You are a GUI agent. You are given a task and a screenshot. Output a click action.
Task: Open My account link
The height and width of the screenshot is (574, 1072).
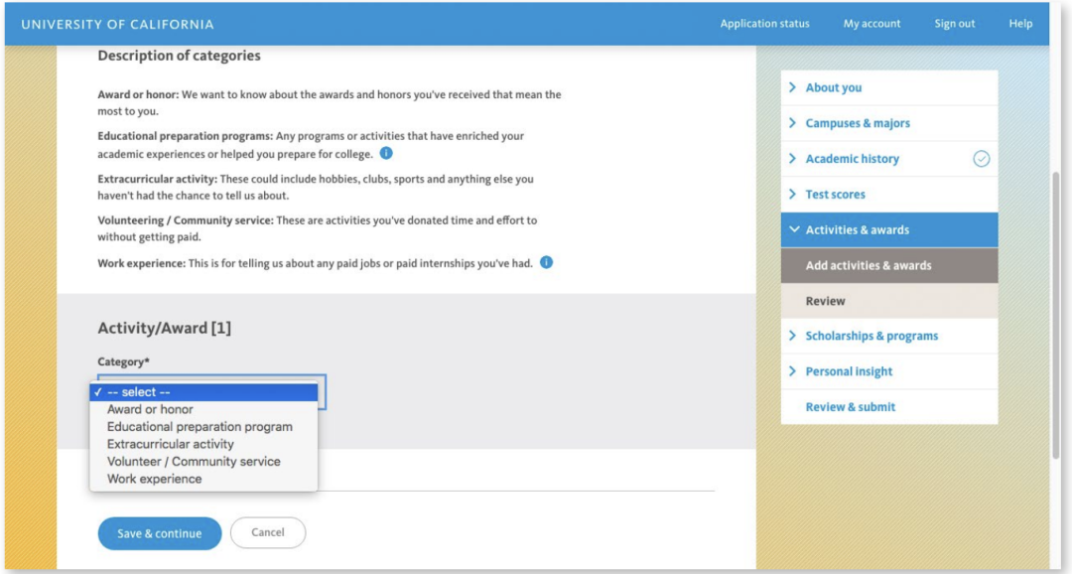point(871,23)
